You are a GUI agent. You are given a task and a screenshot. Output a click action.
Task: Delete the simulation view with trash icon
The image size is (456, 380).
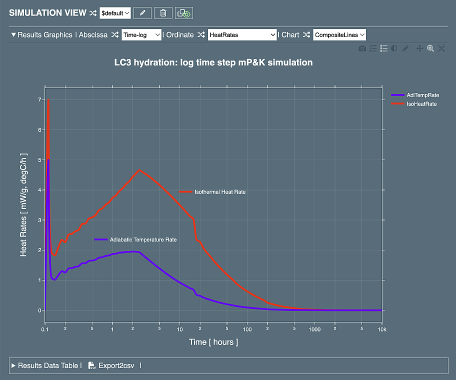[163, 13]
